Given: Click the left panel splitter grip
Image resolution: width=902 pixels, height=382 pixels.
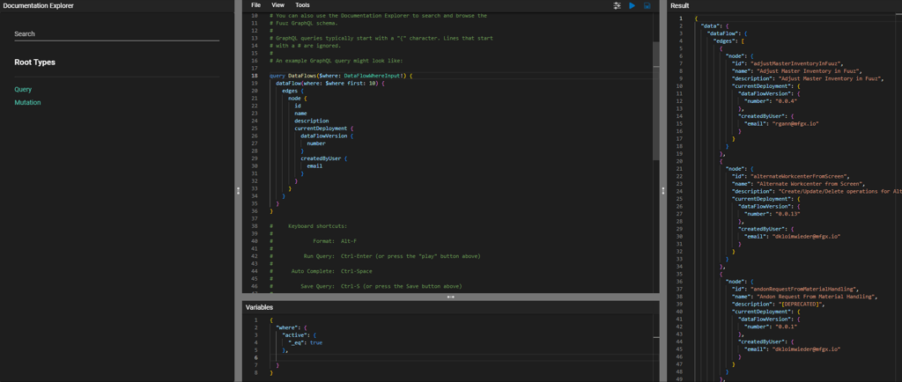Looking at the screenshot, I should click(x=238, y=190).
